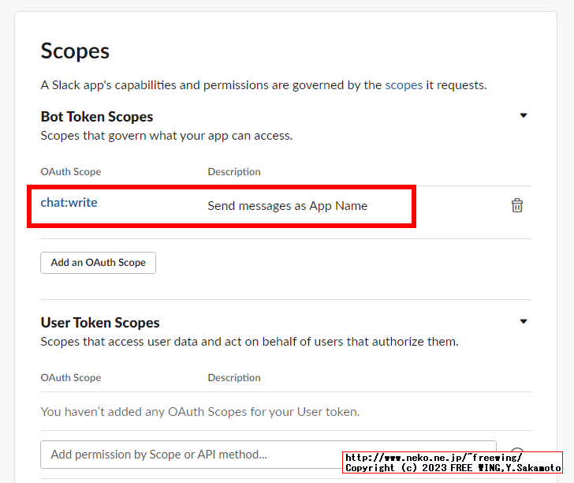Click the User Token Scopes heading
This screenshot has height=483, width=574.
(100, 323)
